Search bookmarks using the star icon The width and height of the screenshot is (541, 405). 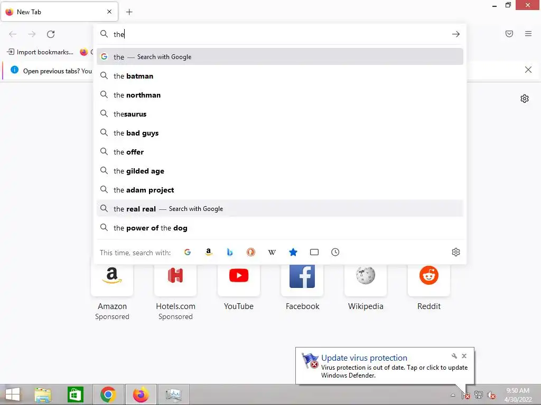[293, 252]
